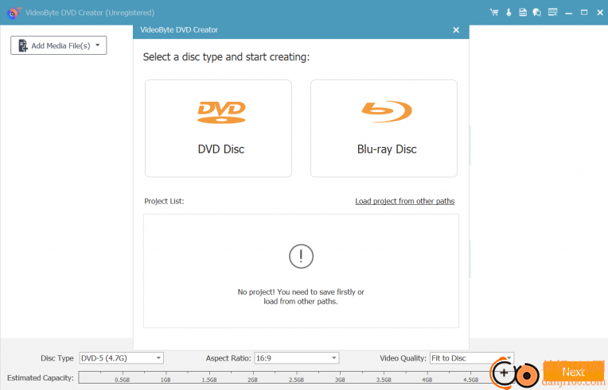This screenshot has width=608, height=390.
Task: Choose the Blu-ray Disc card
Action: point(384,129)
